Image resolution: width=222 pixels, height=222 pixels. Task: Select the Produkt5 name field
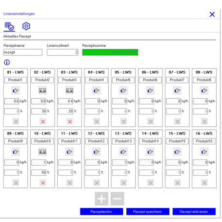(123, 80)
